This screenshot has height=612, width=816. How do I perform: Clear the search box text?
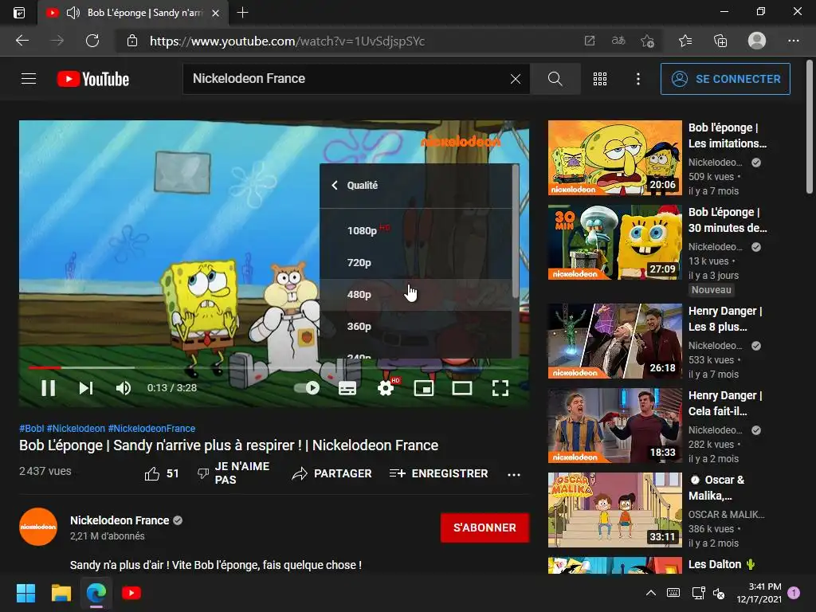[516, 79]
